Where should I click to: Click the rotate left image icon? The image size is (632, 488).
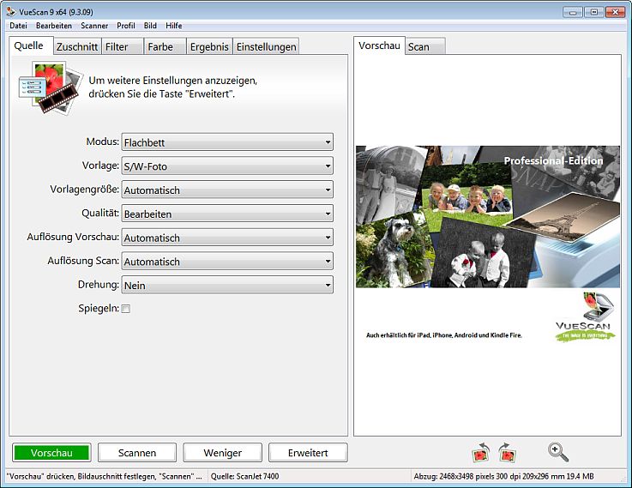click(x=481, y=453)
